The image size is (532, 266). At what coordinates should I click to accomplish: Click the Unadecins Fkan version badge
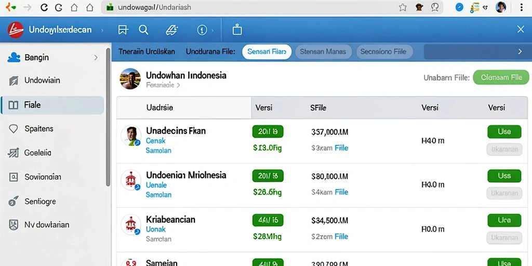(x=268, y=131)
